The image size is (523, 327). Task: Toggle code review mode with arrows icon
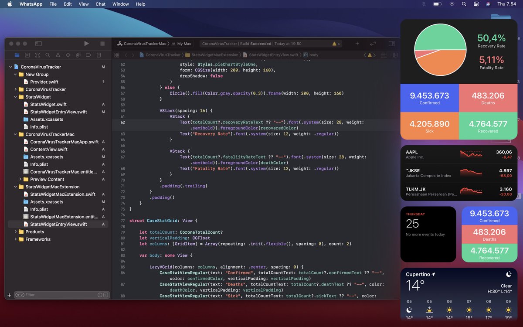coord(373,44)
